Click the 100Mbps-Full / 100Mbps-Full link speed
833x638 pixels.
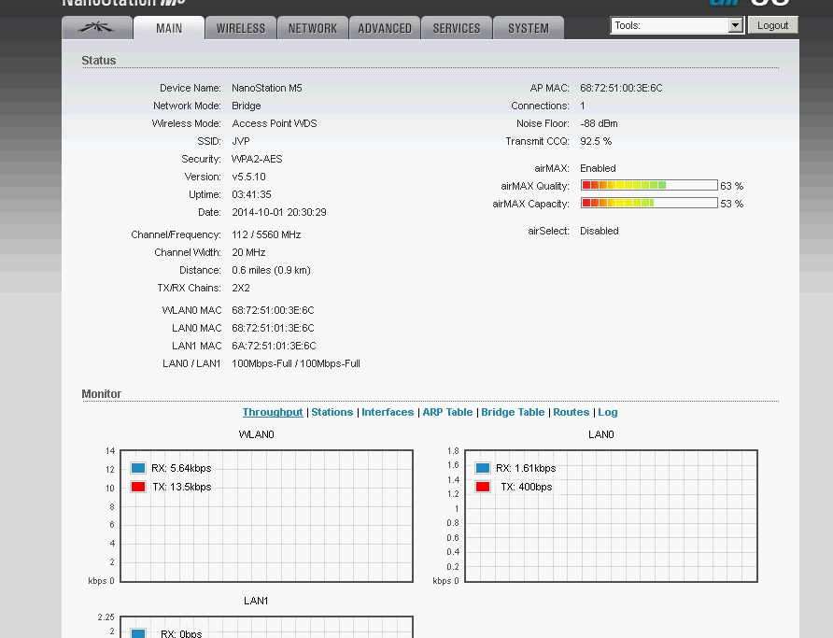click(x=296, y=364)
